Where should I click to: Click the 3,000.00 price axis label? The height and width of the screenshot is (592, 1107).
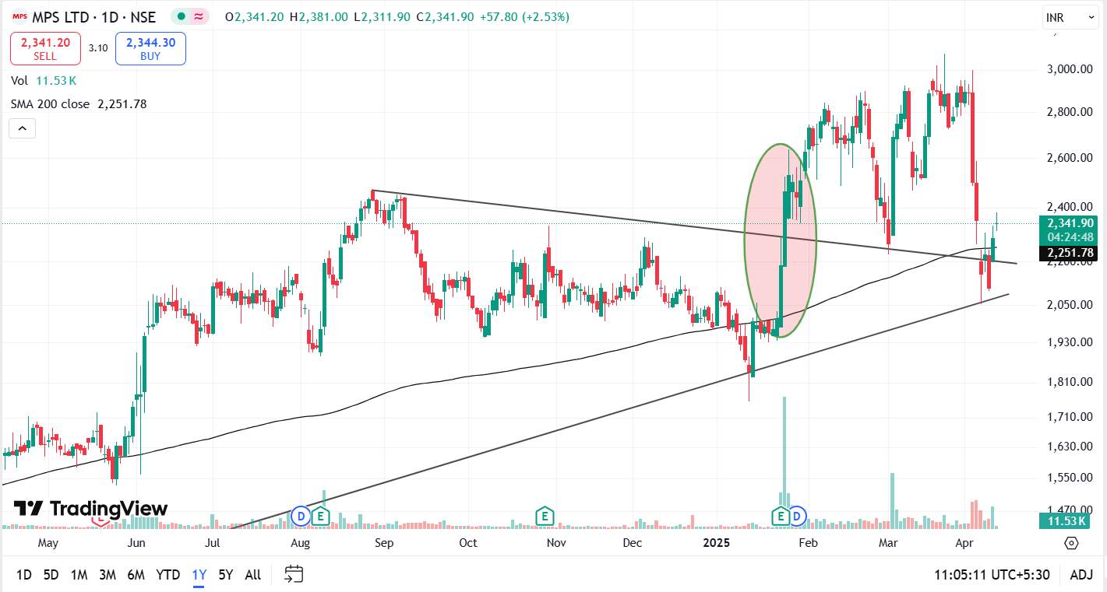pyautogui.click(x=1069, y=69)
